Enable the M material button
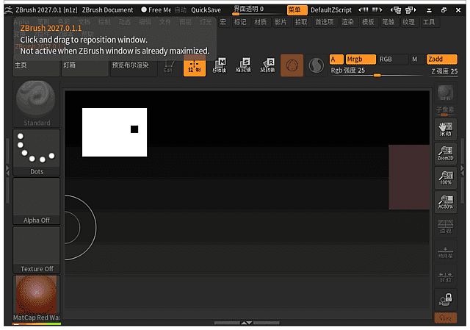The image size is (470, 330). coord(417,60)
